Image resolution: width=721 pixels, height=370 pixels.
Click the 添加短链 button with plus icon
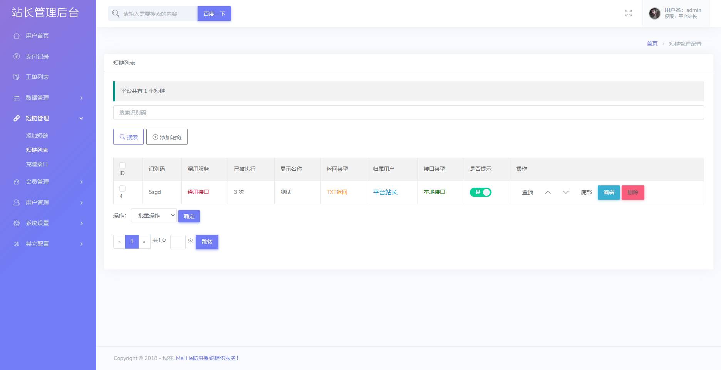[x=167, y=137]
